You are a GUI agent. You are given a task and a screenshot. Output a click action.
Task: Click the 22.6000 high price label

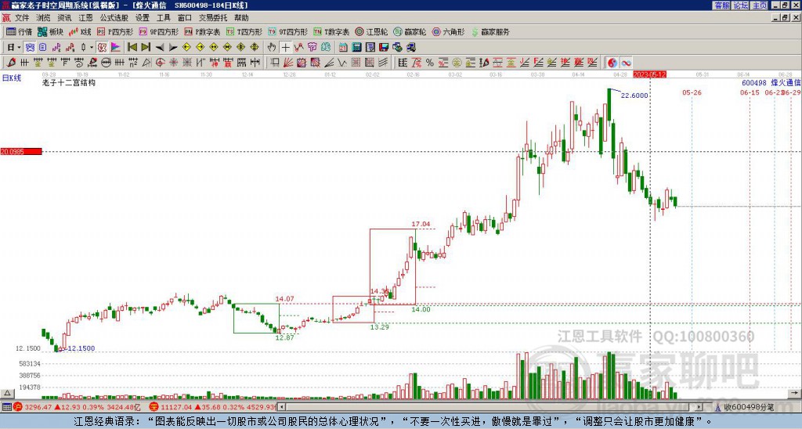click(634, 96)
